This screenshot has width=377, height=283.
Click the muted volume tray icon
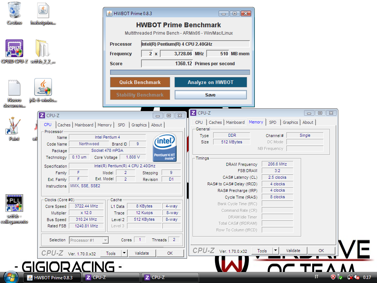[x=357, y=277]
